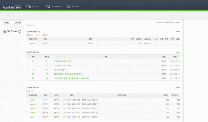208x122 pixels.
Task: Click MORE beside 최근포인트 5건
Action: 178,88
